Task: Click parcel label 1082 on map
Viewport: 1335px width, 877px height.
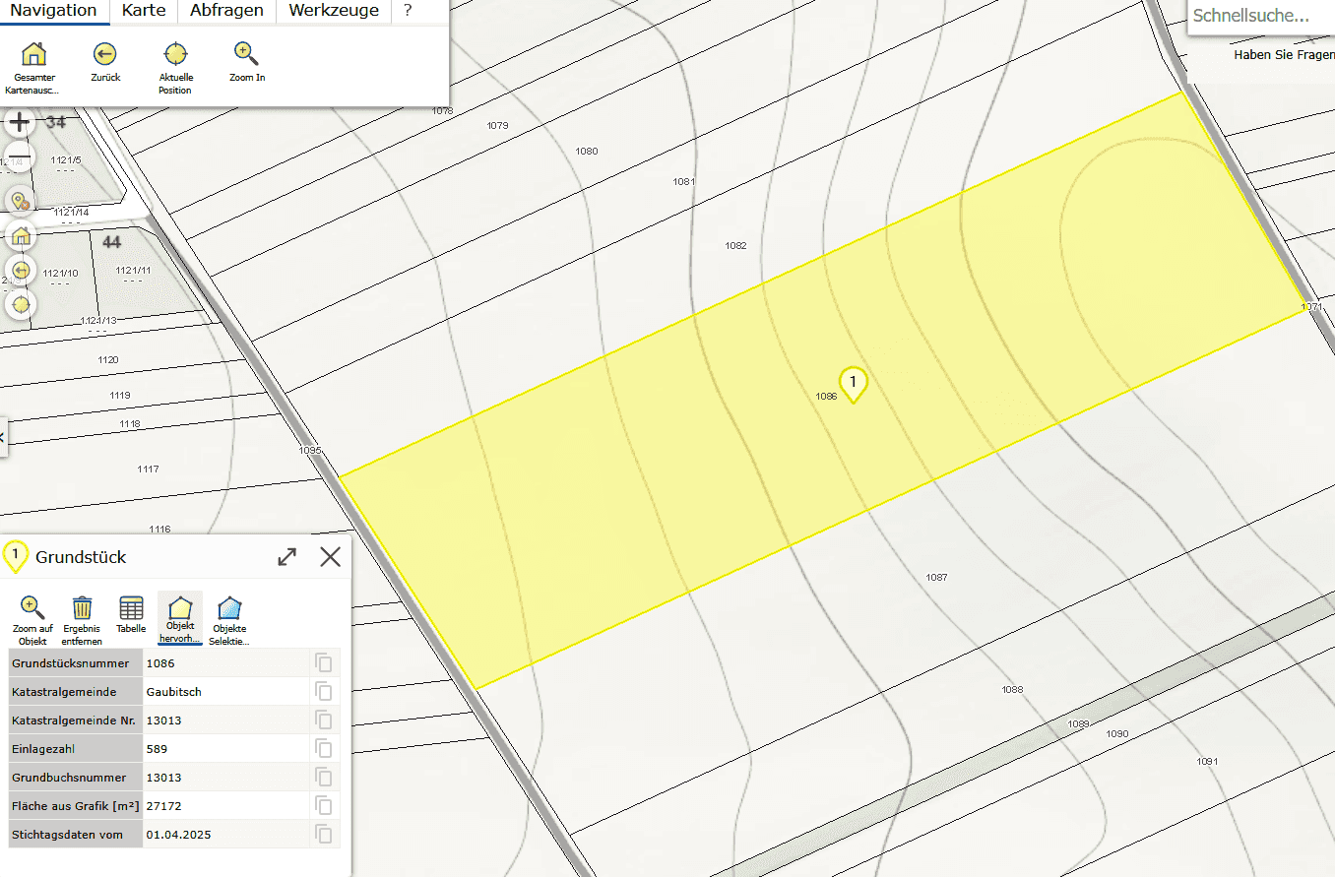Action: point(735,245)
